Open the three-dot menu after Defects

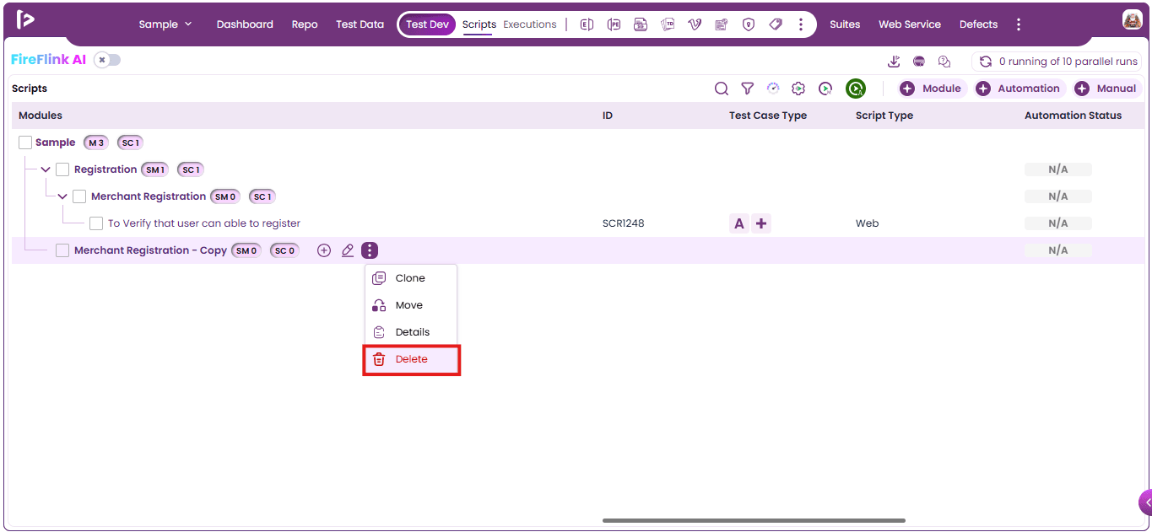click(x=1019, y=24)
